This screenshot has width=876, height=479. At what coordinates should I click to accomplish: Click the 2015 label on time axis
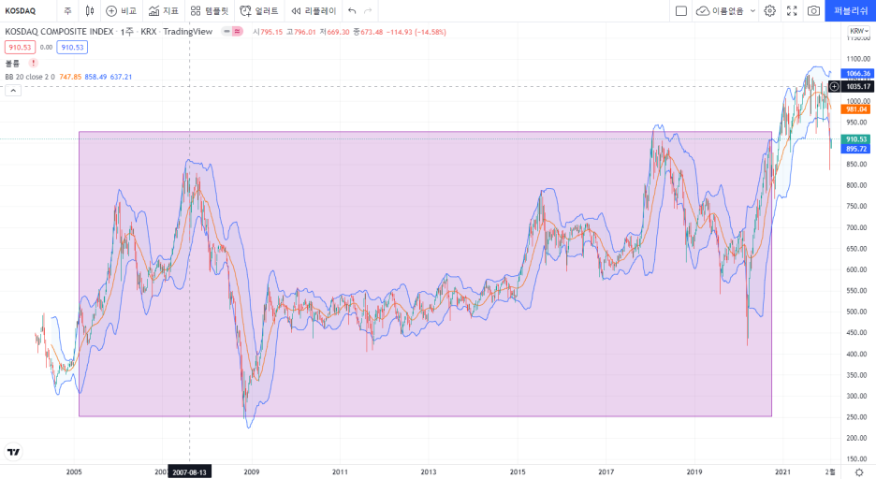pyautogui.click(x=518, y=472)
